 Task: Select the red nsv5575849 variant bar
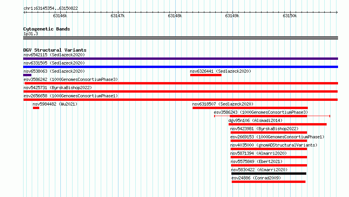coord(269,165)
